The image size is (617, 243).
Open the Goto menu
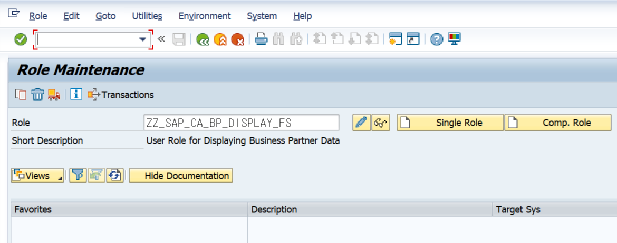click(x=105, y=16)
